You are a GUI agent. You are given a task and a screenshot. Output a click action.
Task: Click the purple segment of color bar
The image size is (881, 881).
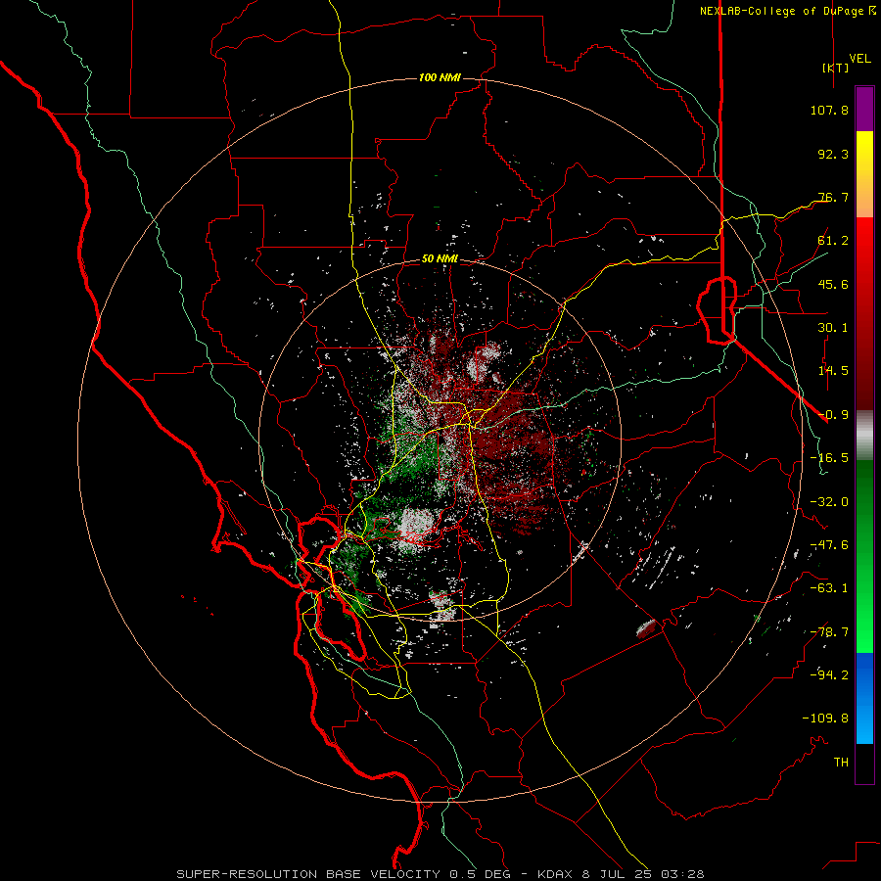pos(864,109)
